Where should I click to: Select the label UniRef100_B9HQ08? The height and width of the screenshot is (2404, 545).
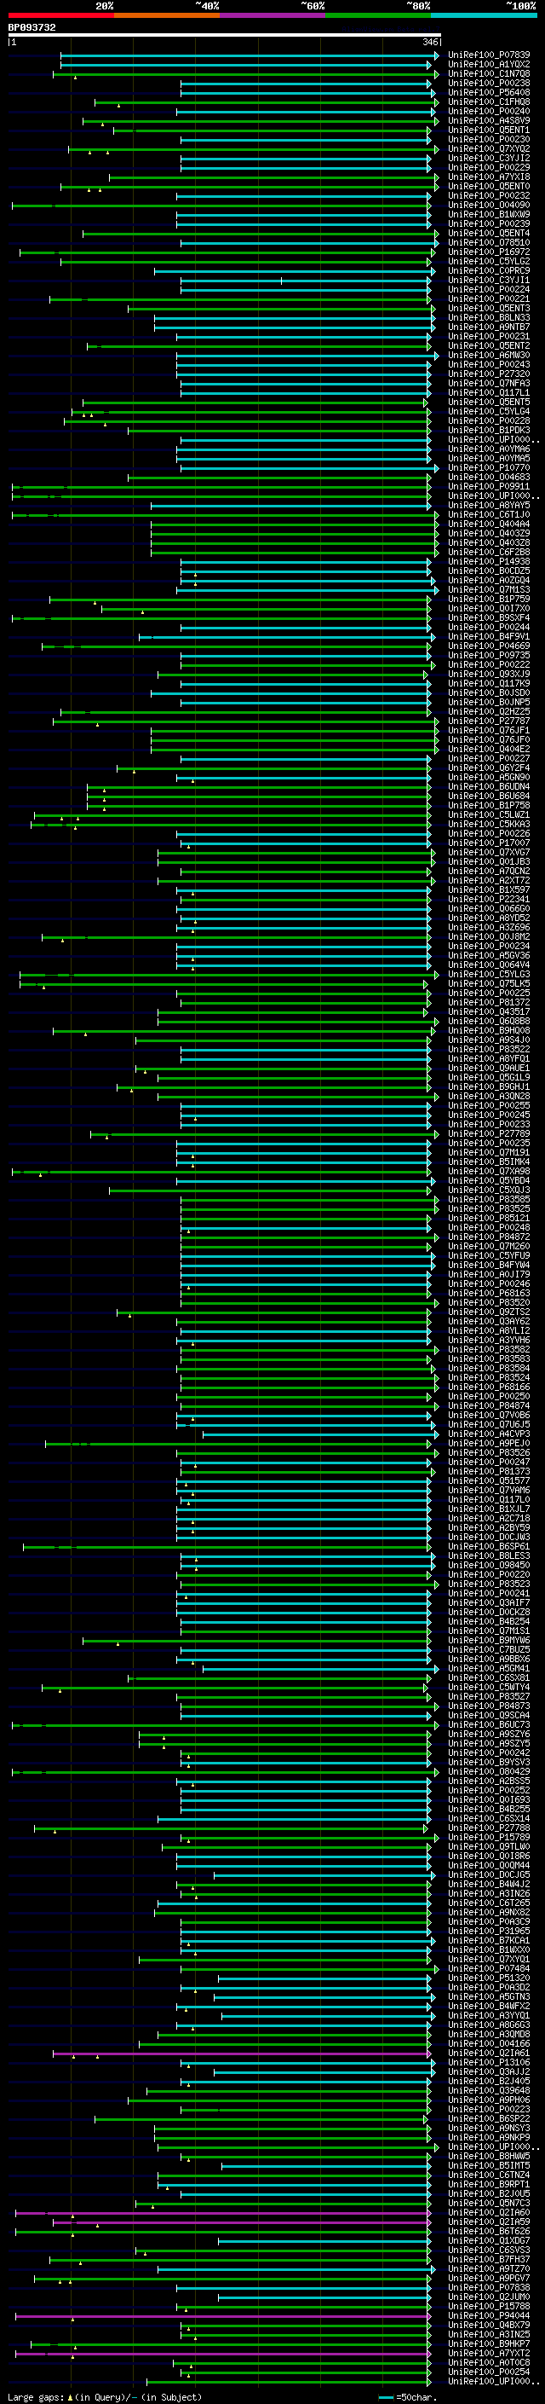coord(489,1030)
